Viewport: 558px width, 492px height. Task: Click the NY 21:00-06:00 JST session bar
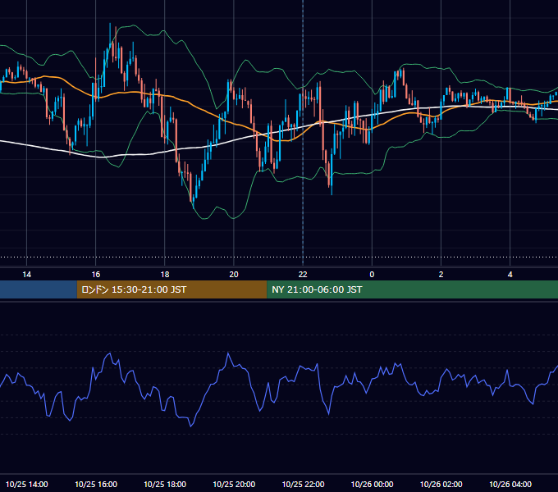tap(413, 289)
